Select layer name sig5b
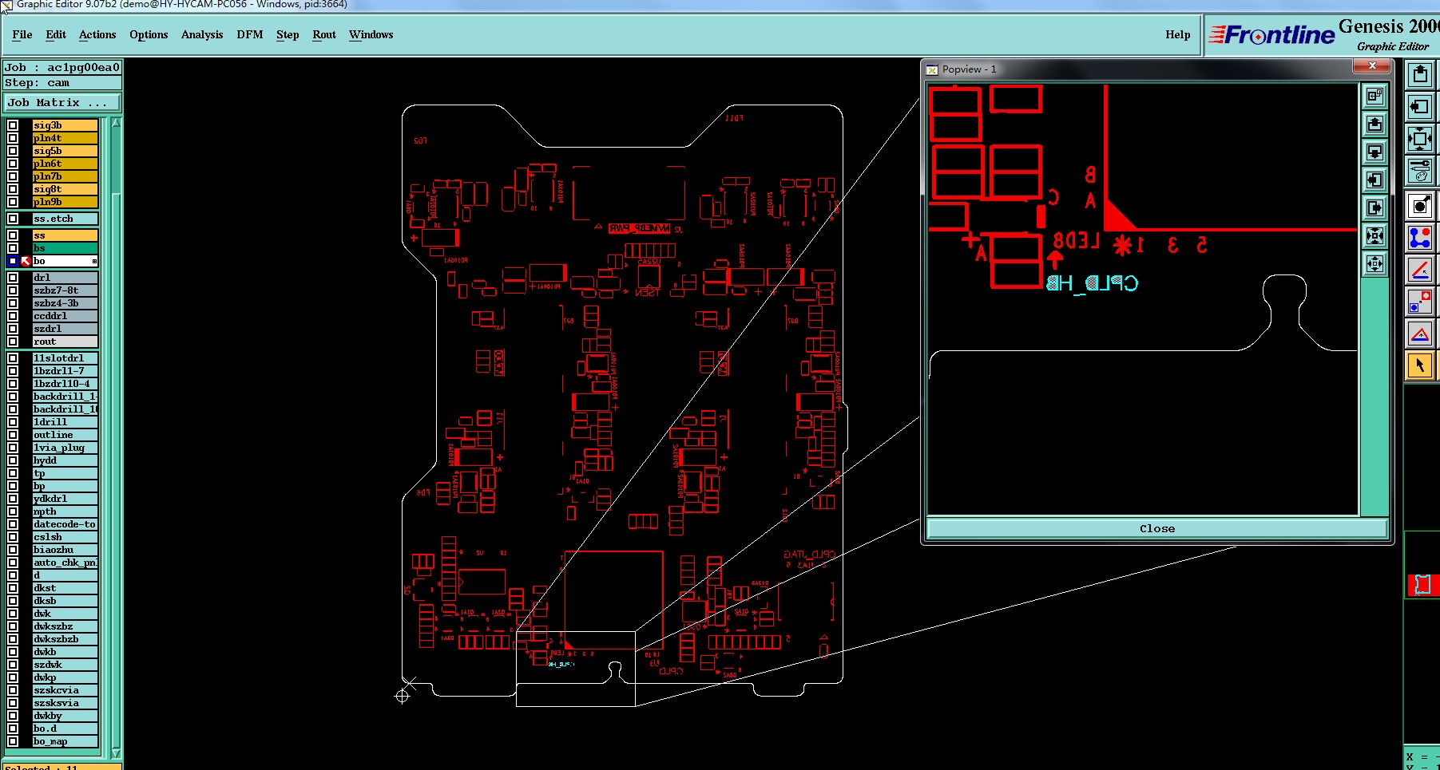The height and width of the screenshot is (770, 1440). tap(65, 151)
